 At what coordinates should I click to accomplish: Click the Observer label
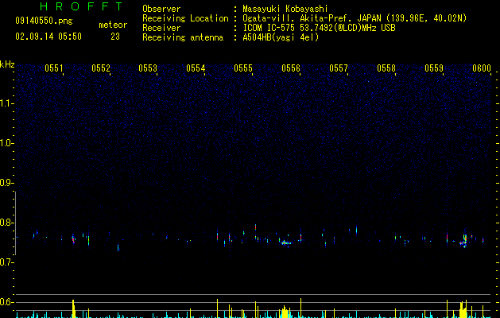click(x=161, y=9)
